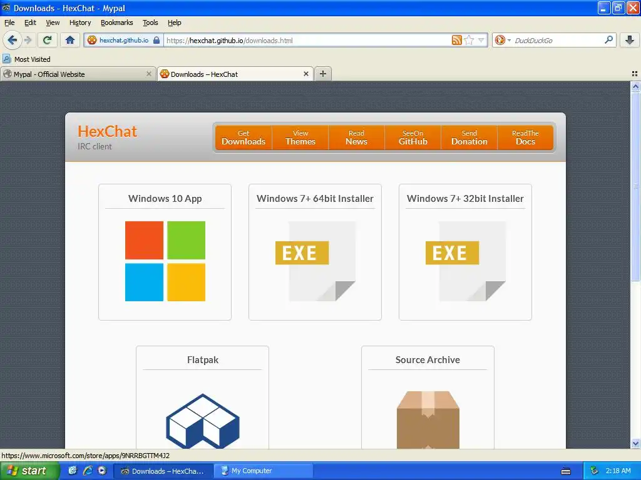This screenshot has height=480, width=641.
Task: Click the Read News nav button
Action: pos(356,137)
